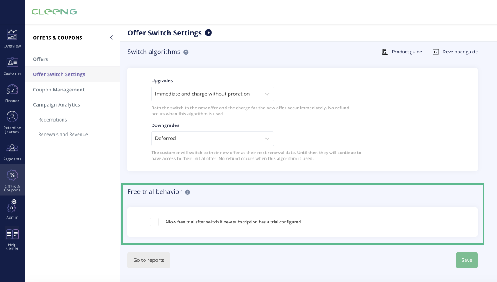Enable allow free trial after switch checkbox
497x282 pixels.
point(154,222)
